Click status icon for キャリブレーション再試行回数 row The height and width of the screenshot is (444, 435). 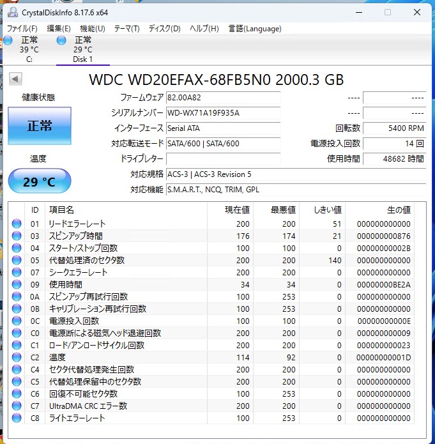coord(17,309)
